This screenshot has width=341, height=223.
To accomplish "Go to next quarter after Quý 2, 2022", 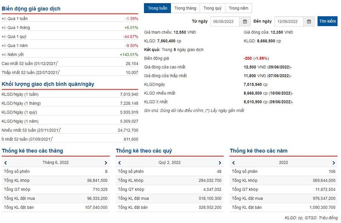I will [x=220, y=162].
